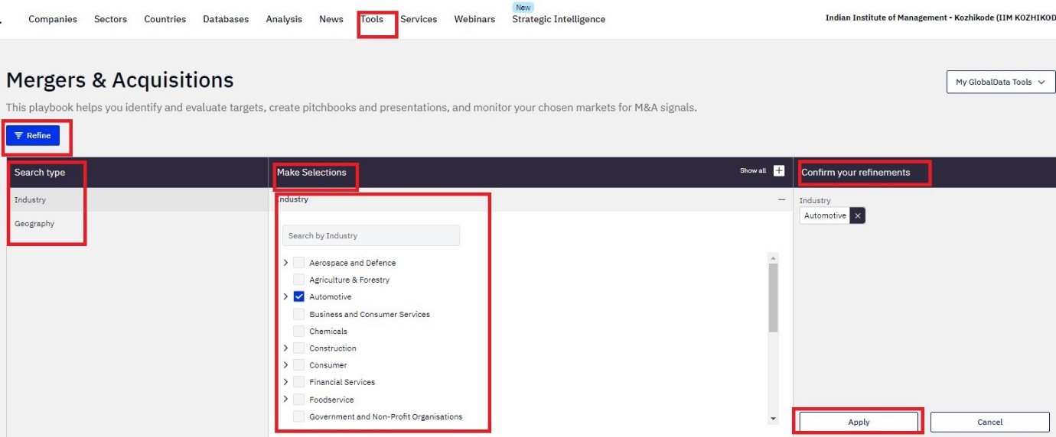Screen dimensions: 1056x437
Task: Uncheck the Automotive checkbox
Action: point(299,297)
